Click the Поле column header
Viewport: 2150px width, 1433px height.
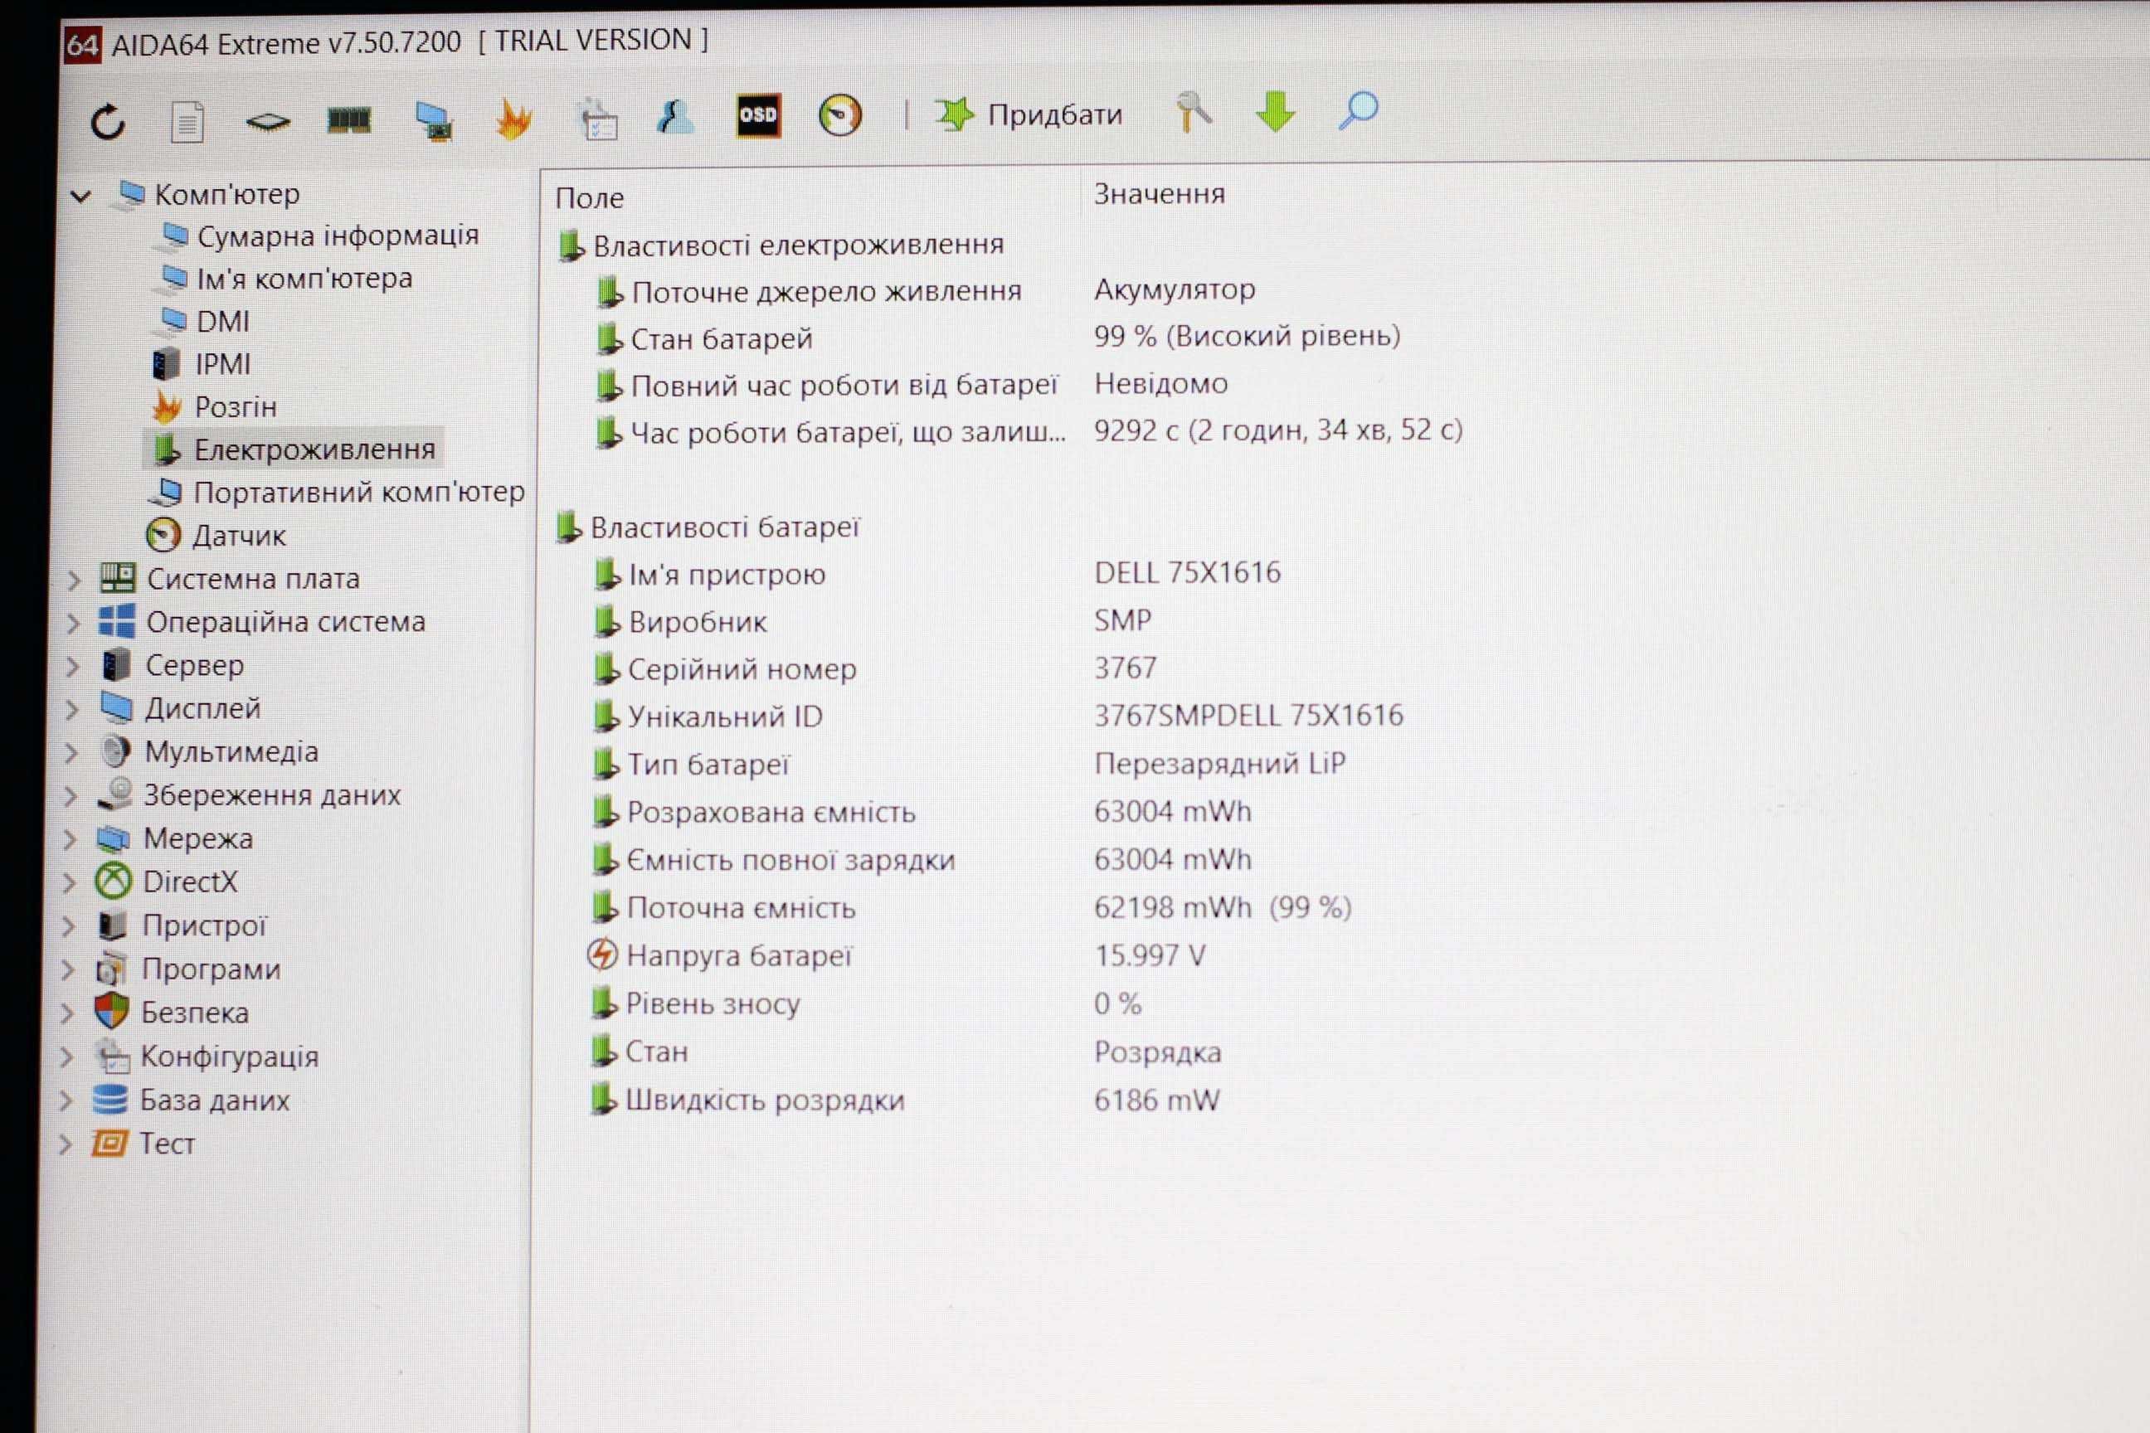tap(589, 198)
